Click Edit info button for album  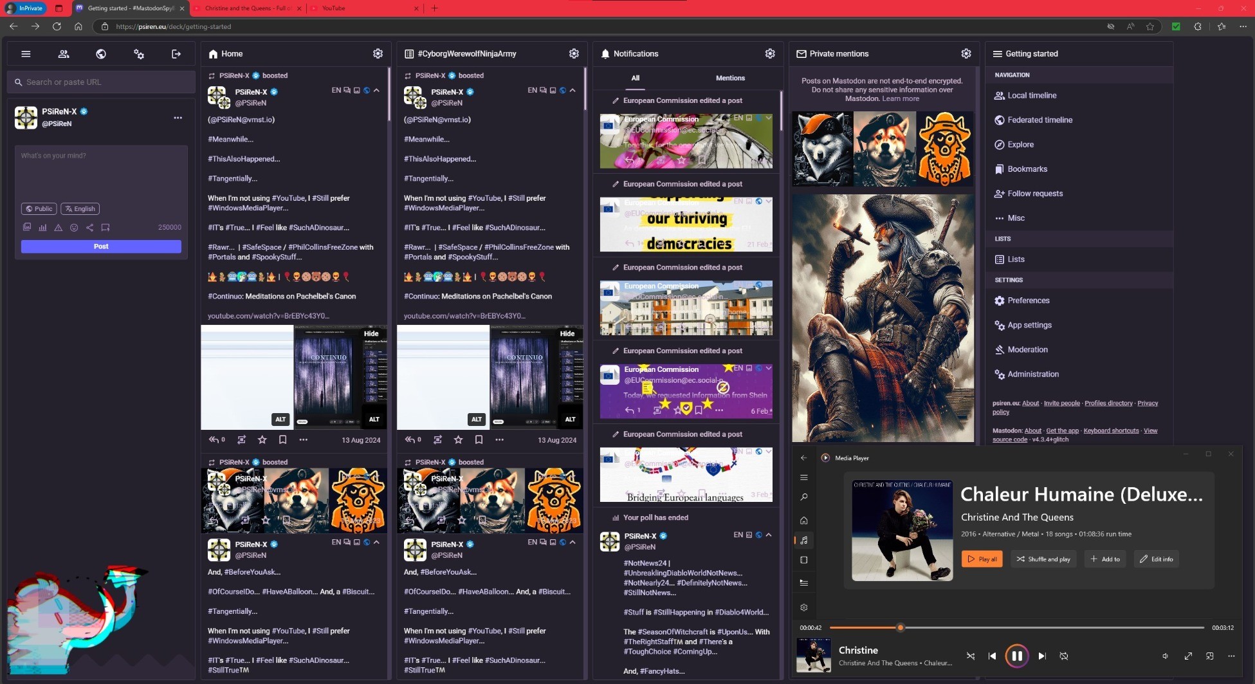click(1157, 559)
